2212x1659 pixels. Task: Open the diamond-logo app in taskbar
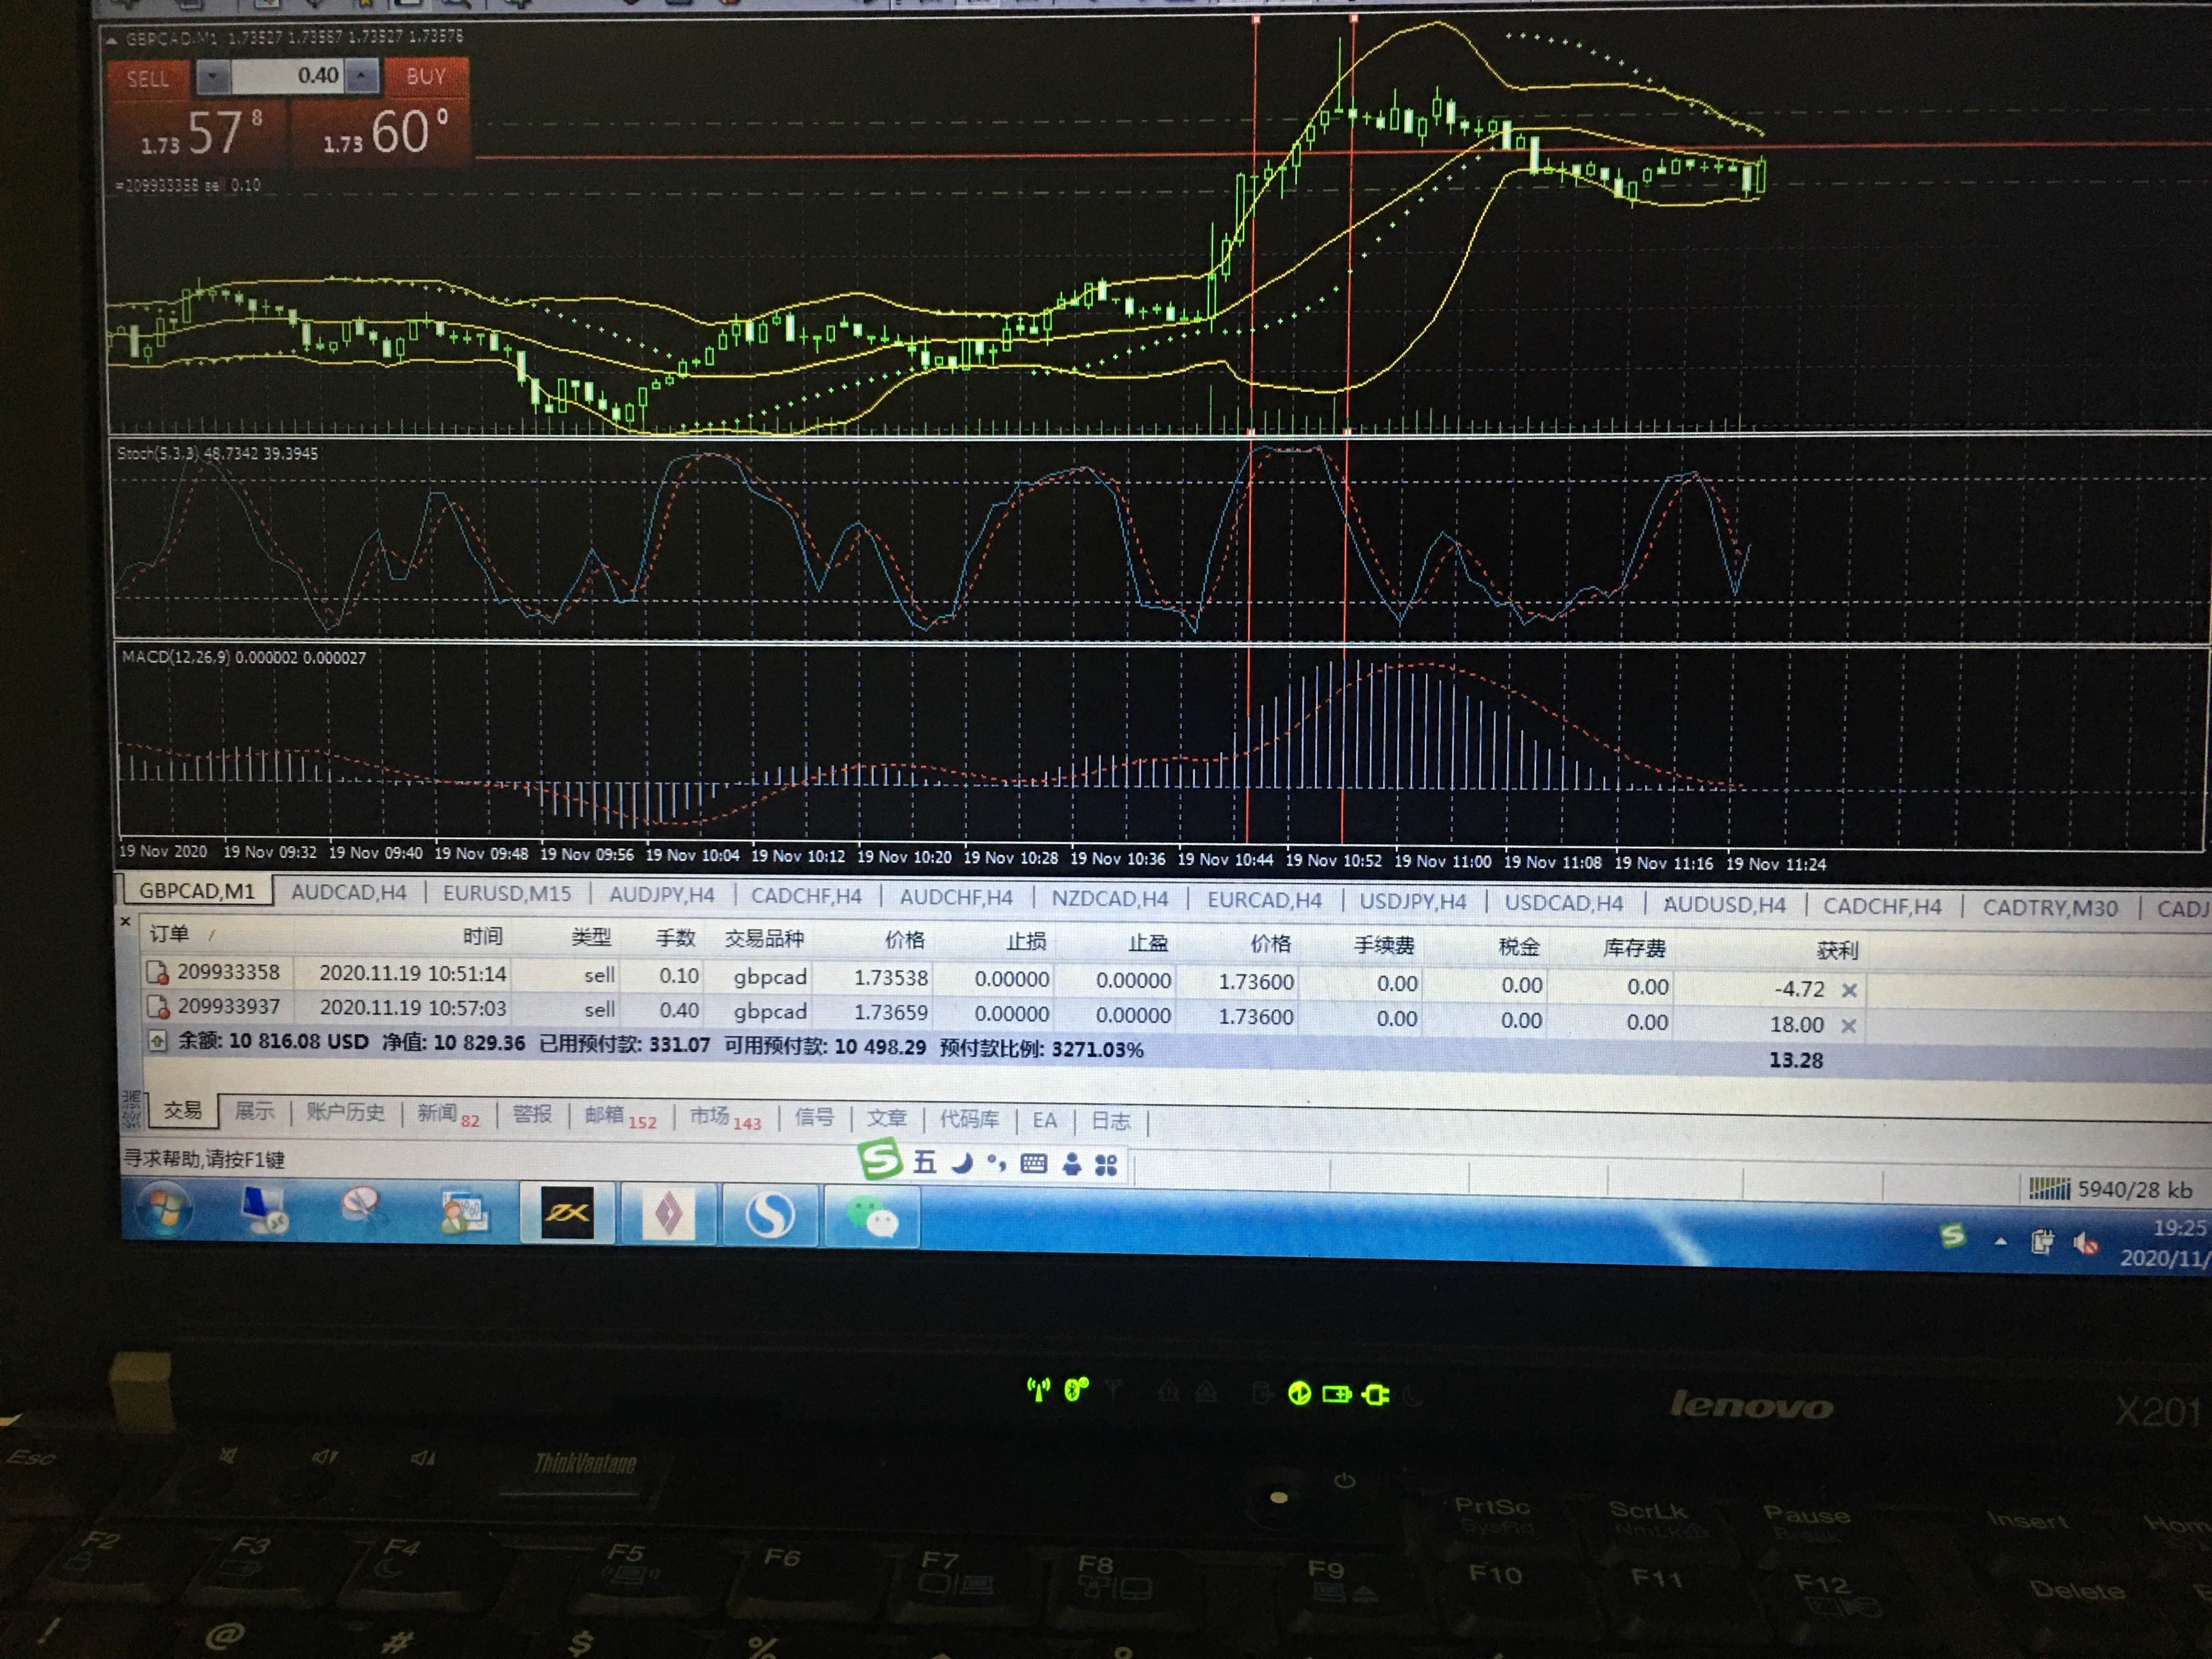point(668,1215)
